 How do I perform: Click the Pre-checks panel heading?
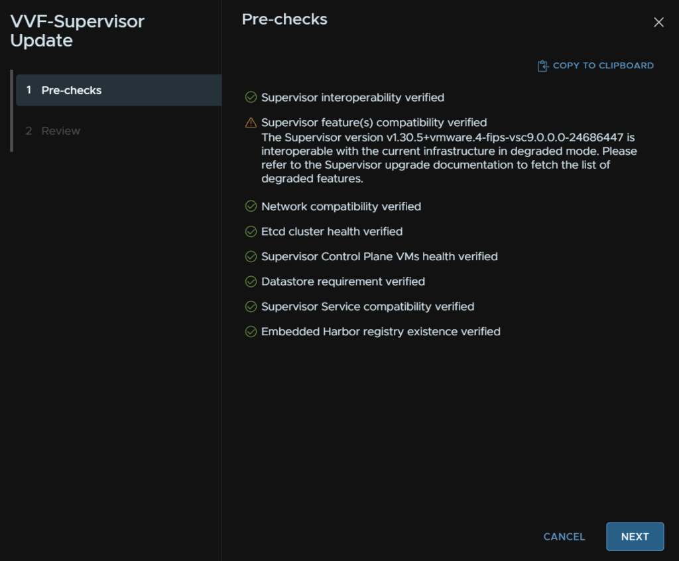pyautogui.click(x=284, y=19)
